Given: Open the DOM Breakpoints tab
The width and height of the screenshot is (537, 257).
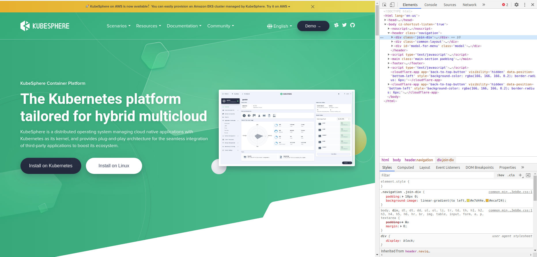Looking at the screenshot, I should [x=480, y=167].
